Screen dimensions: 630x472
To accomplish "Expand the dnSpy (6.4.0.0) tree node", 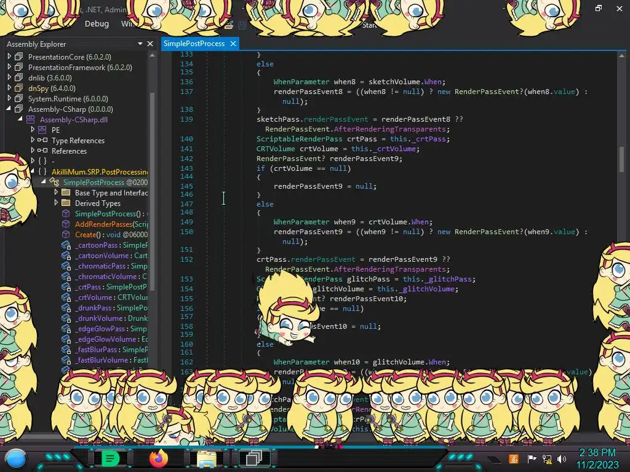I will coord(9,88).
